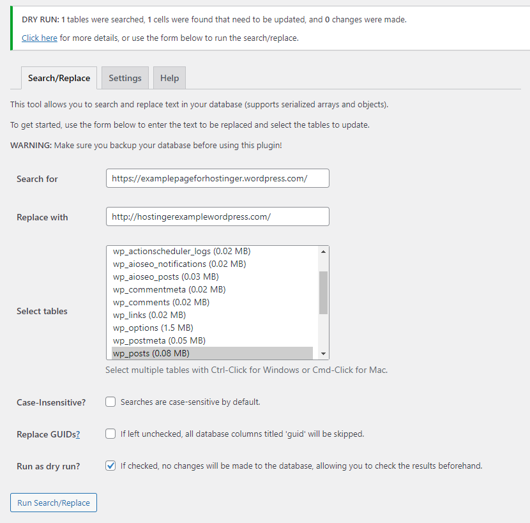Enable the Case-Insensitive checkbox
The image size is (530, 523).
(110, 402)
